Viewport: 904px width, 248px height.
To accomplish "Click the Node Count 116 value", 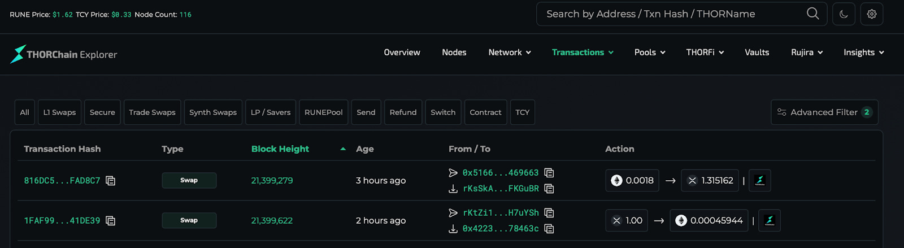I will [185, 15].
